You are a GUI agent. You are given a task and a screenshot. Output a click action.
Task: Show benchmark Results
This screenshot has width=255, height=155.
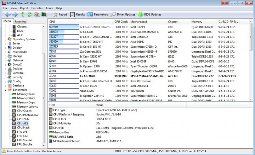coord(78,14)
